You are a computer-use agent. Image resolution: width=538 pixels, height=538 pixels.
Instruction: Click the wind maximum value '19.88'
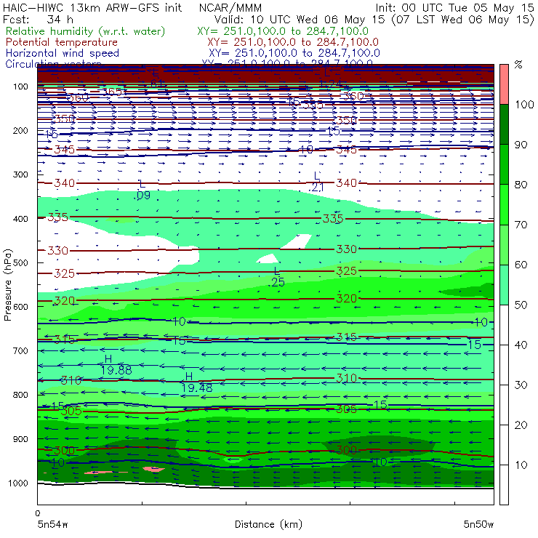coord(116,370)
